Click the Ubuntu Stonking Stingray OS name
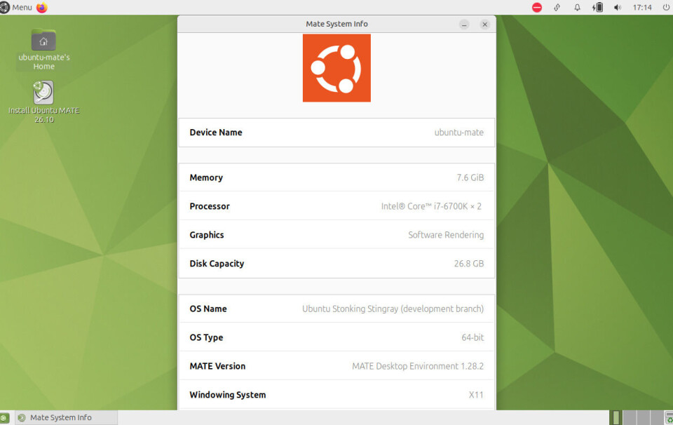The height and width of the screenshot is (425, 673). [393, 309]
